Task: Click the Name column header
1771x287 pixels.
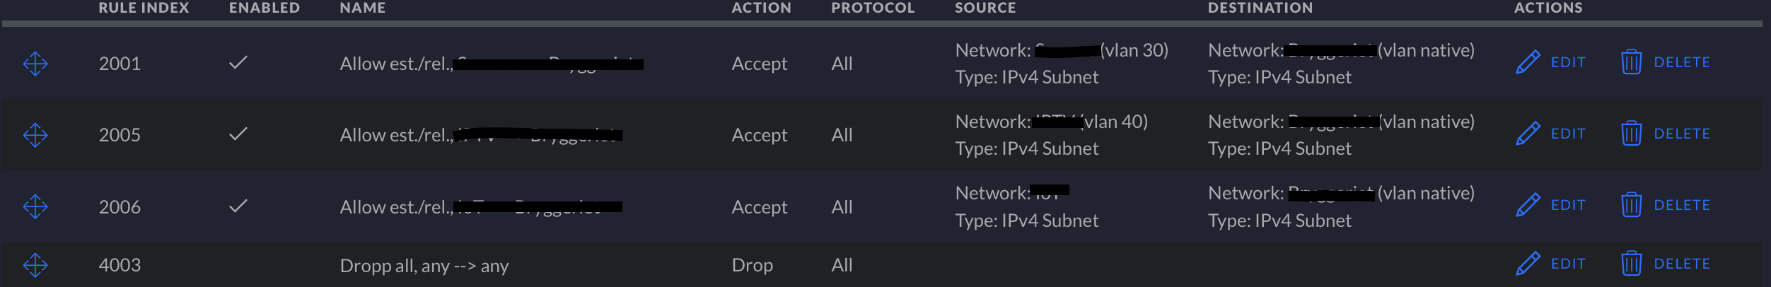Action: pos(363,8)
